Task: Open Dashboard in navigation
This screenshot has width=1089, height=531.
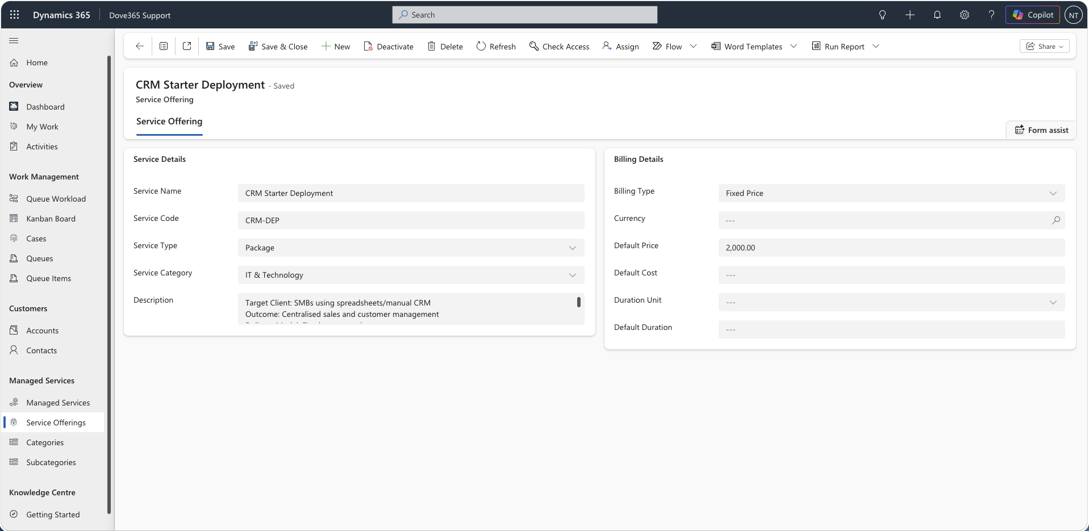Action: [x=52, y=107]
